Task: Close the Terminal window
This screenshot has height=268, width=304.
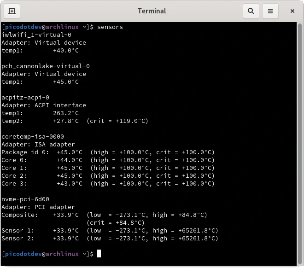Action: coord(292,11)
